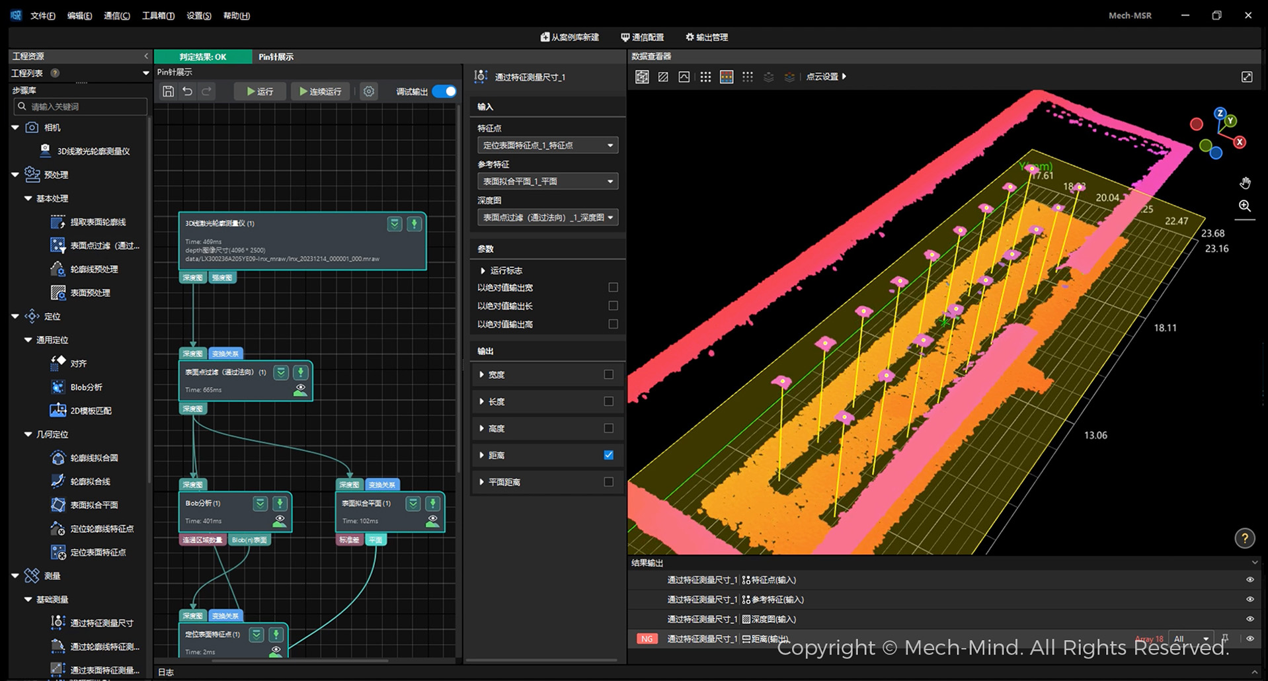Uncheck the 距离 output checkbox
The height and width of the screenshot is (681, 1268).
[608, 455]
